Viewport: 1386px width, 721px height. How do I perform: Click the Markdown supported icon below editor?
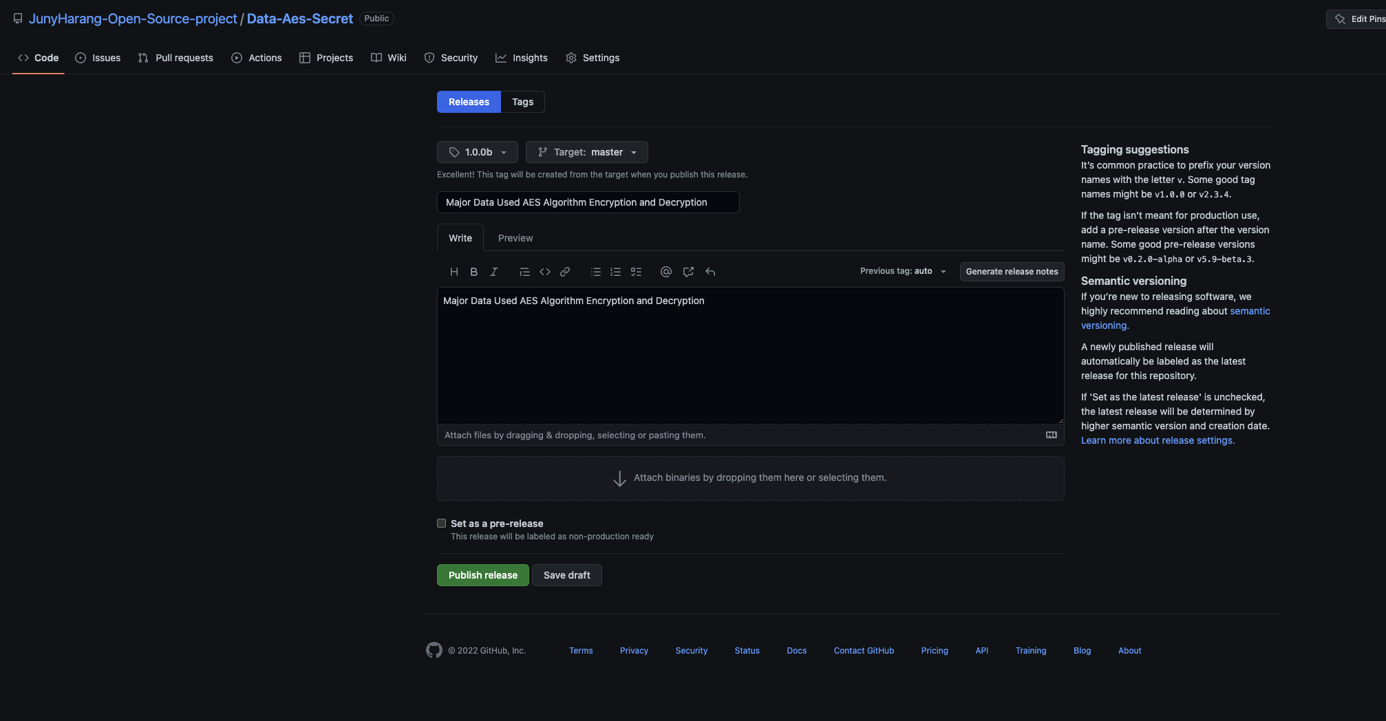(1052, 435)
